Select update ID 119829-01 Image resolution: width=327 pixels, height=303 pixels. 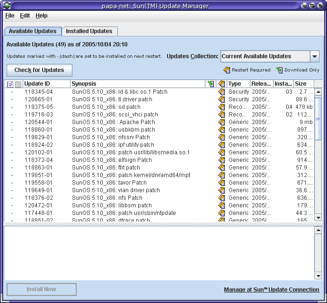[x=38, y=137]
